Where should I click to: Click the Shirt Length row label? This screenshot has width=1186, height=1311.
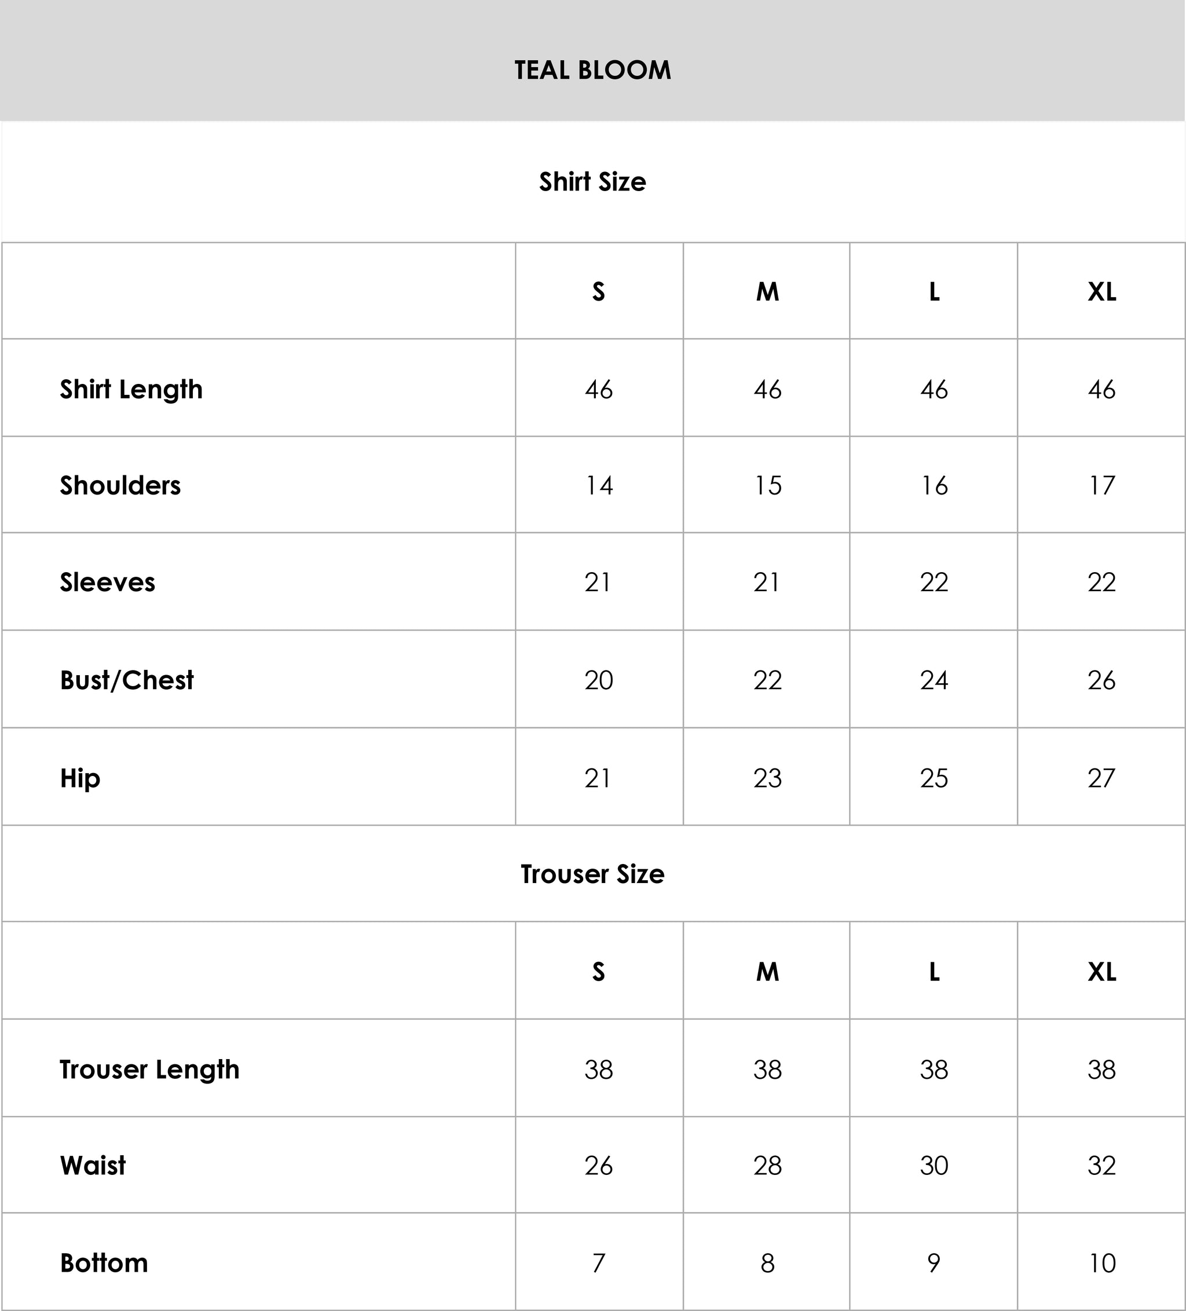coord(131,389)
